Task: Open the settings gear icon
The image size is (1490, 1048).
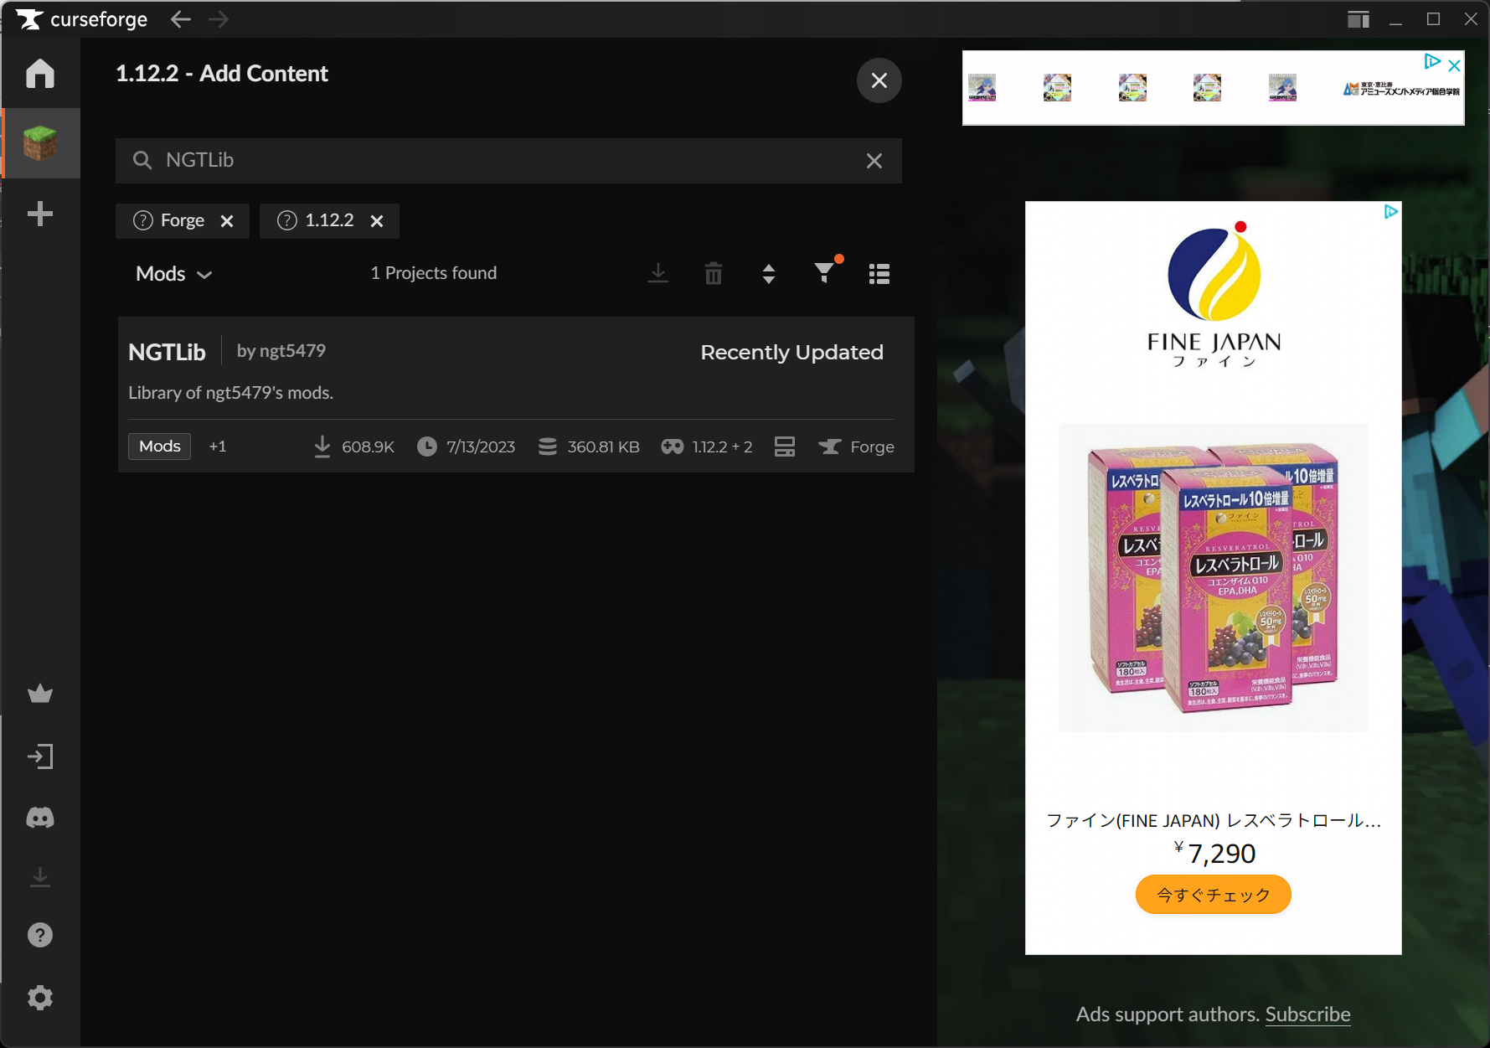Action: coord(40,998)
